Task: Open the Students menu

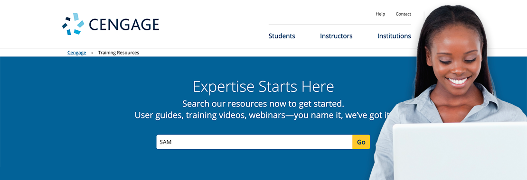Action: click(282, 36)
